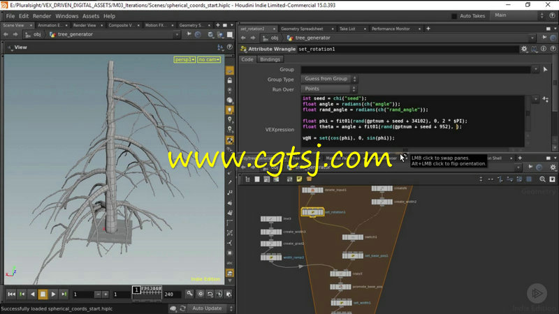This screenshot has height=314, width=559.
Task: Click network view tree list mode icon
Action: pos(247,179)
